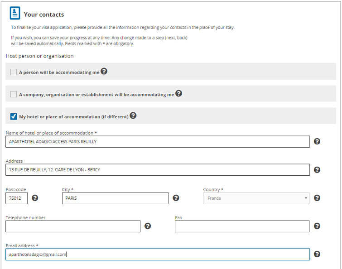The image size is (342, 269).
Task: Open help for Telephone number field
Action: click(x=148, y=226)
